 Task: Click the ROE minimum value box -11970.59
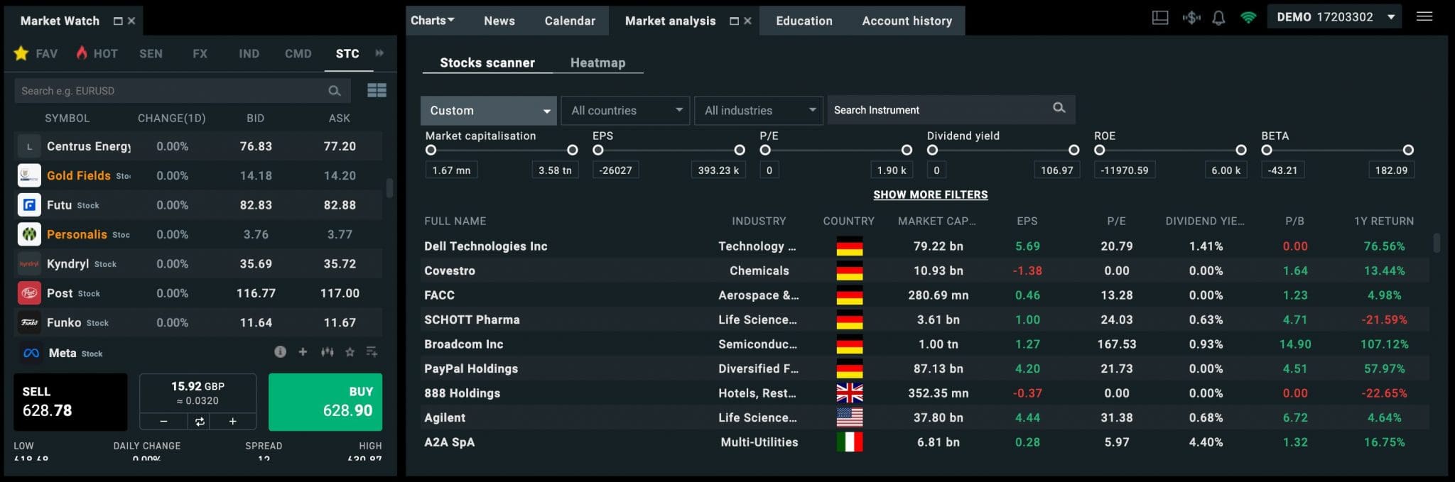pyautogui.click(x=1124, y=170)
